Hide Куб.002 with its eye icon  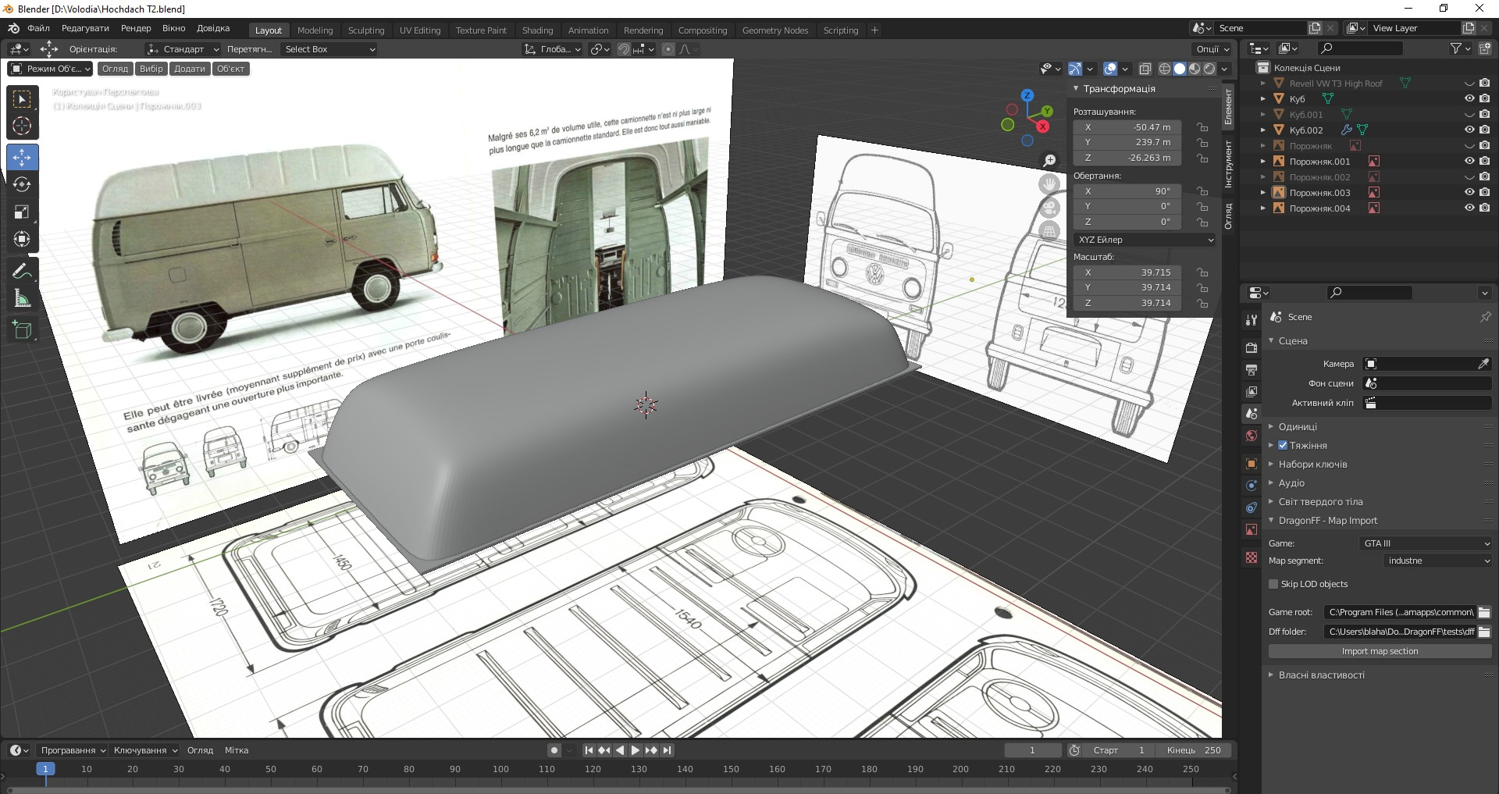click(1469, 130)
